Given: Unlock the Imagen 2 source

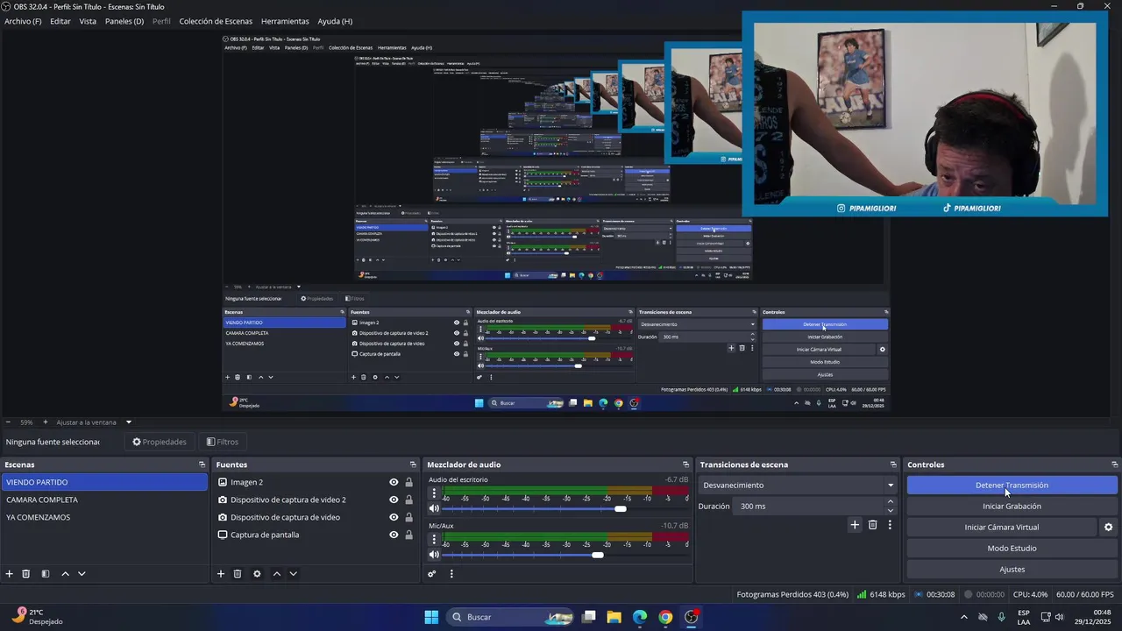Looking at the screenshot, I should pyautogui.click(x=408, y=482).
